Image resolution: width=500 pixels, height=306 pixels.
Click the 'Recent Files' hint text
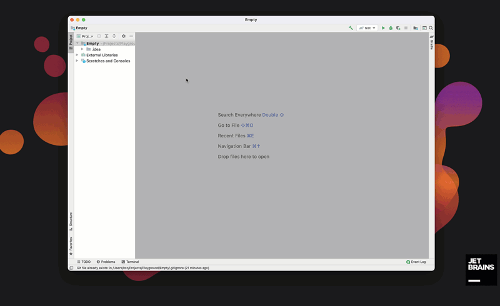pos(231,136)
